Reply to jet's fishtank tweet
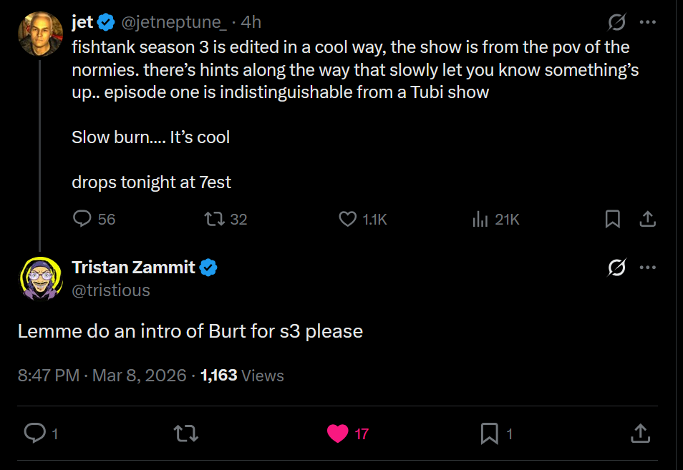The height and width of the screenshot is (470, 683). [x=83, y=219]
